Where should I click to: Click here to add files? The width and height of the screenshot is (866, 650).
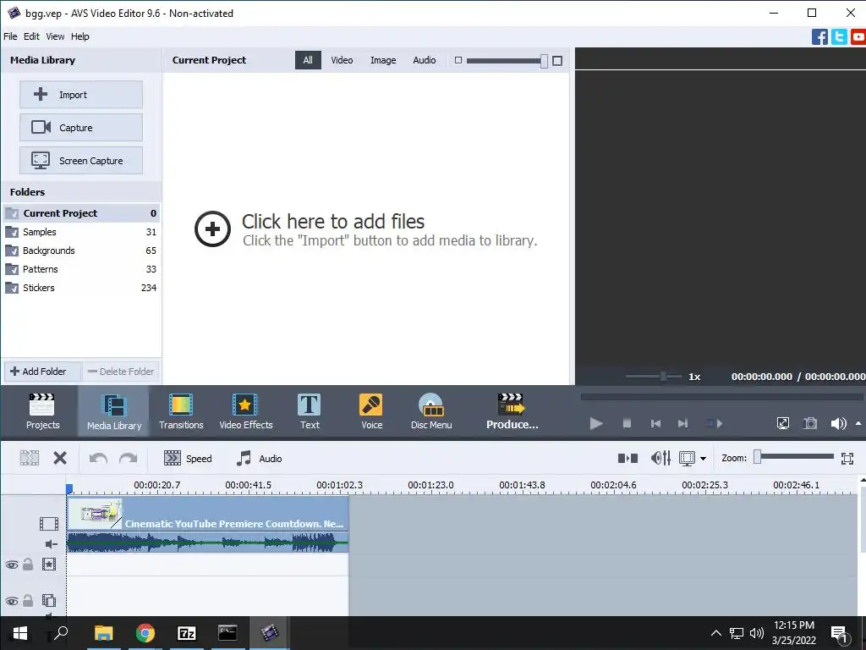(x=365, y=229)
